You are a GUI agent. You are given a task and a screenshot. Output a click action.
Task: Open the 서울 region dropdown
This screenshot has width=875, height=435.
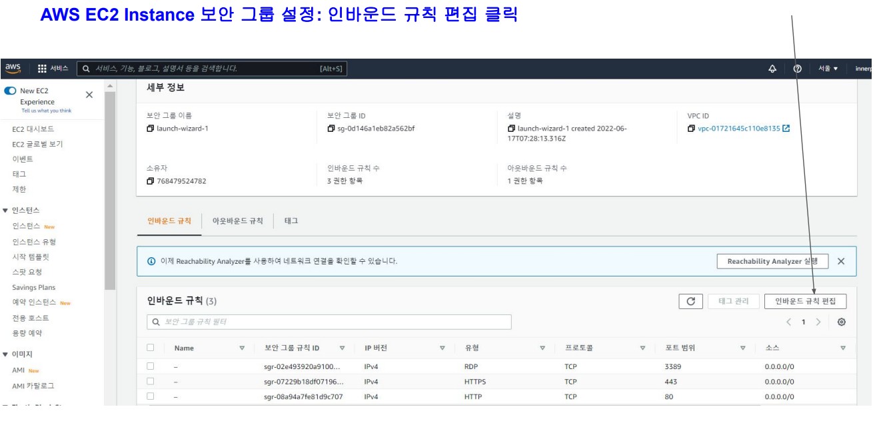[x=828, y=69]
